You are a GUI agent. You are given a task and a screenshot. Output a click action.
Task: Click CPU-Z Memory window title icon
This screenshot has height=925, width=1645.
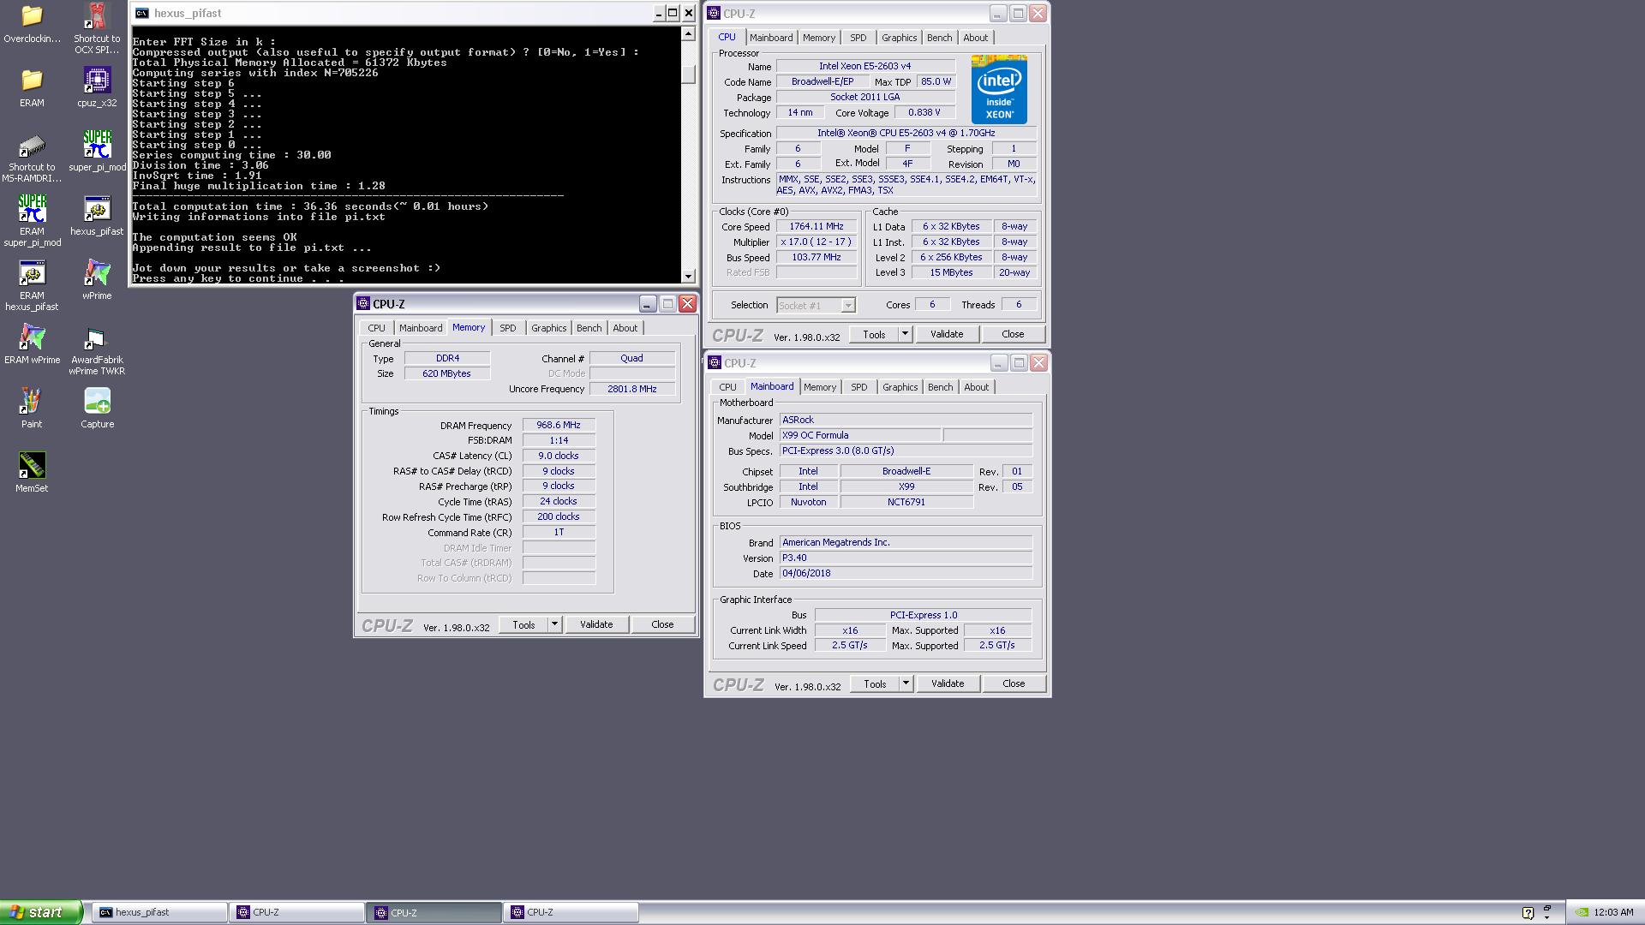point(363,303)
